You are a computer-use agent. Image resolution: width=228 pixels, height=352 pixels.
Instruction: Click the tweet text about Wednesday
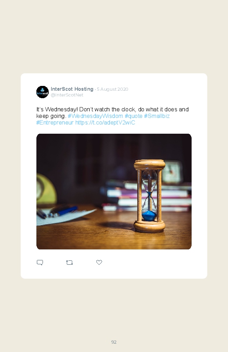(112, 116)
